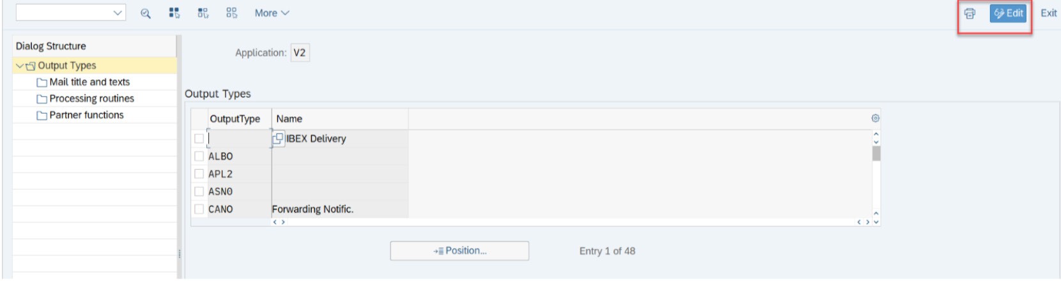The image size is (1061, 281).
Task: Click the empty OutputType input field
Action: 240,139
